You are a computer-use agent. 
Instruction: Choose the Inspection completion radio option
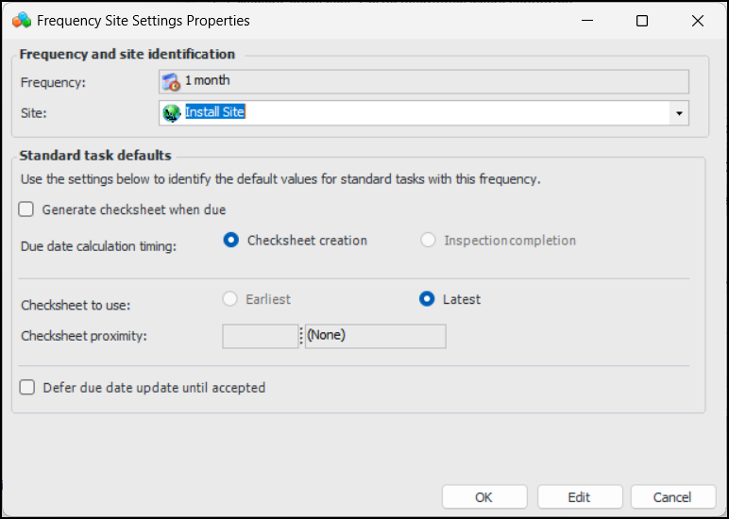pyautogui.click(x=429, y=241)
